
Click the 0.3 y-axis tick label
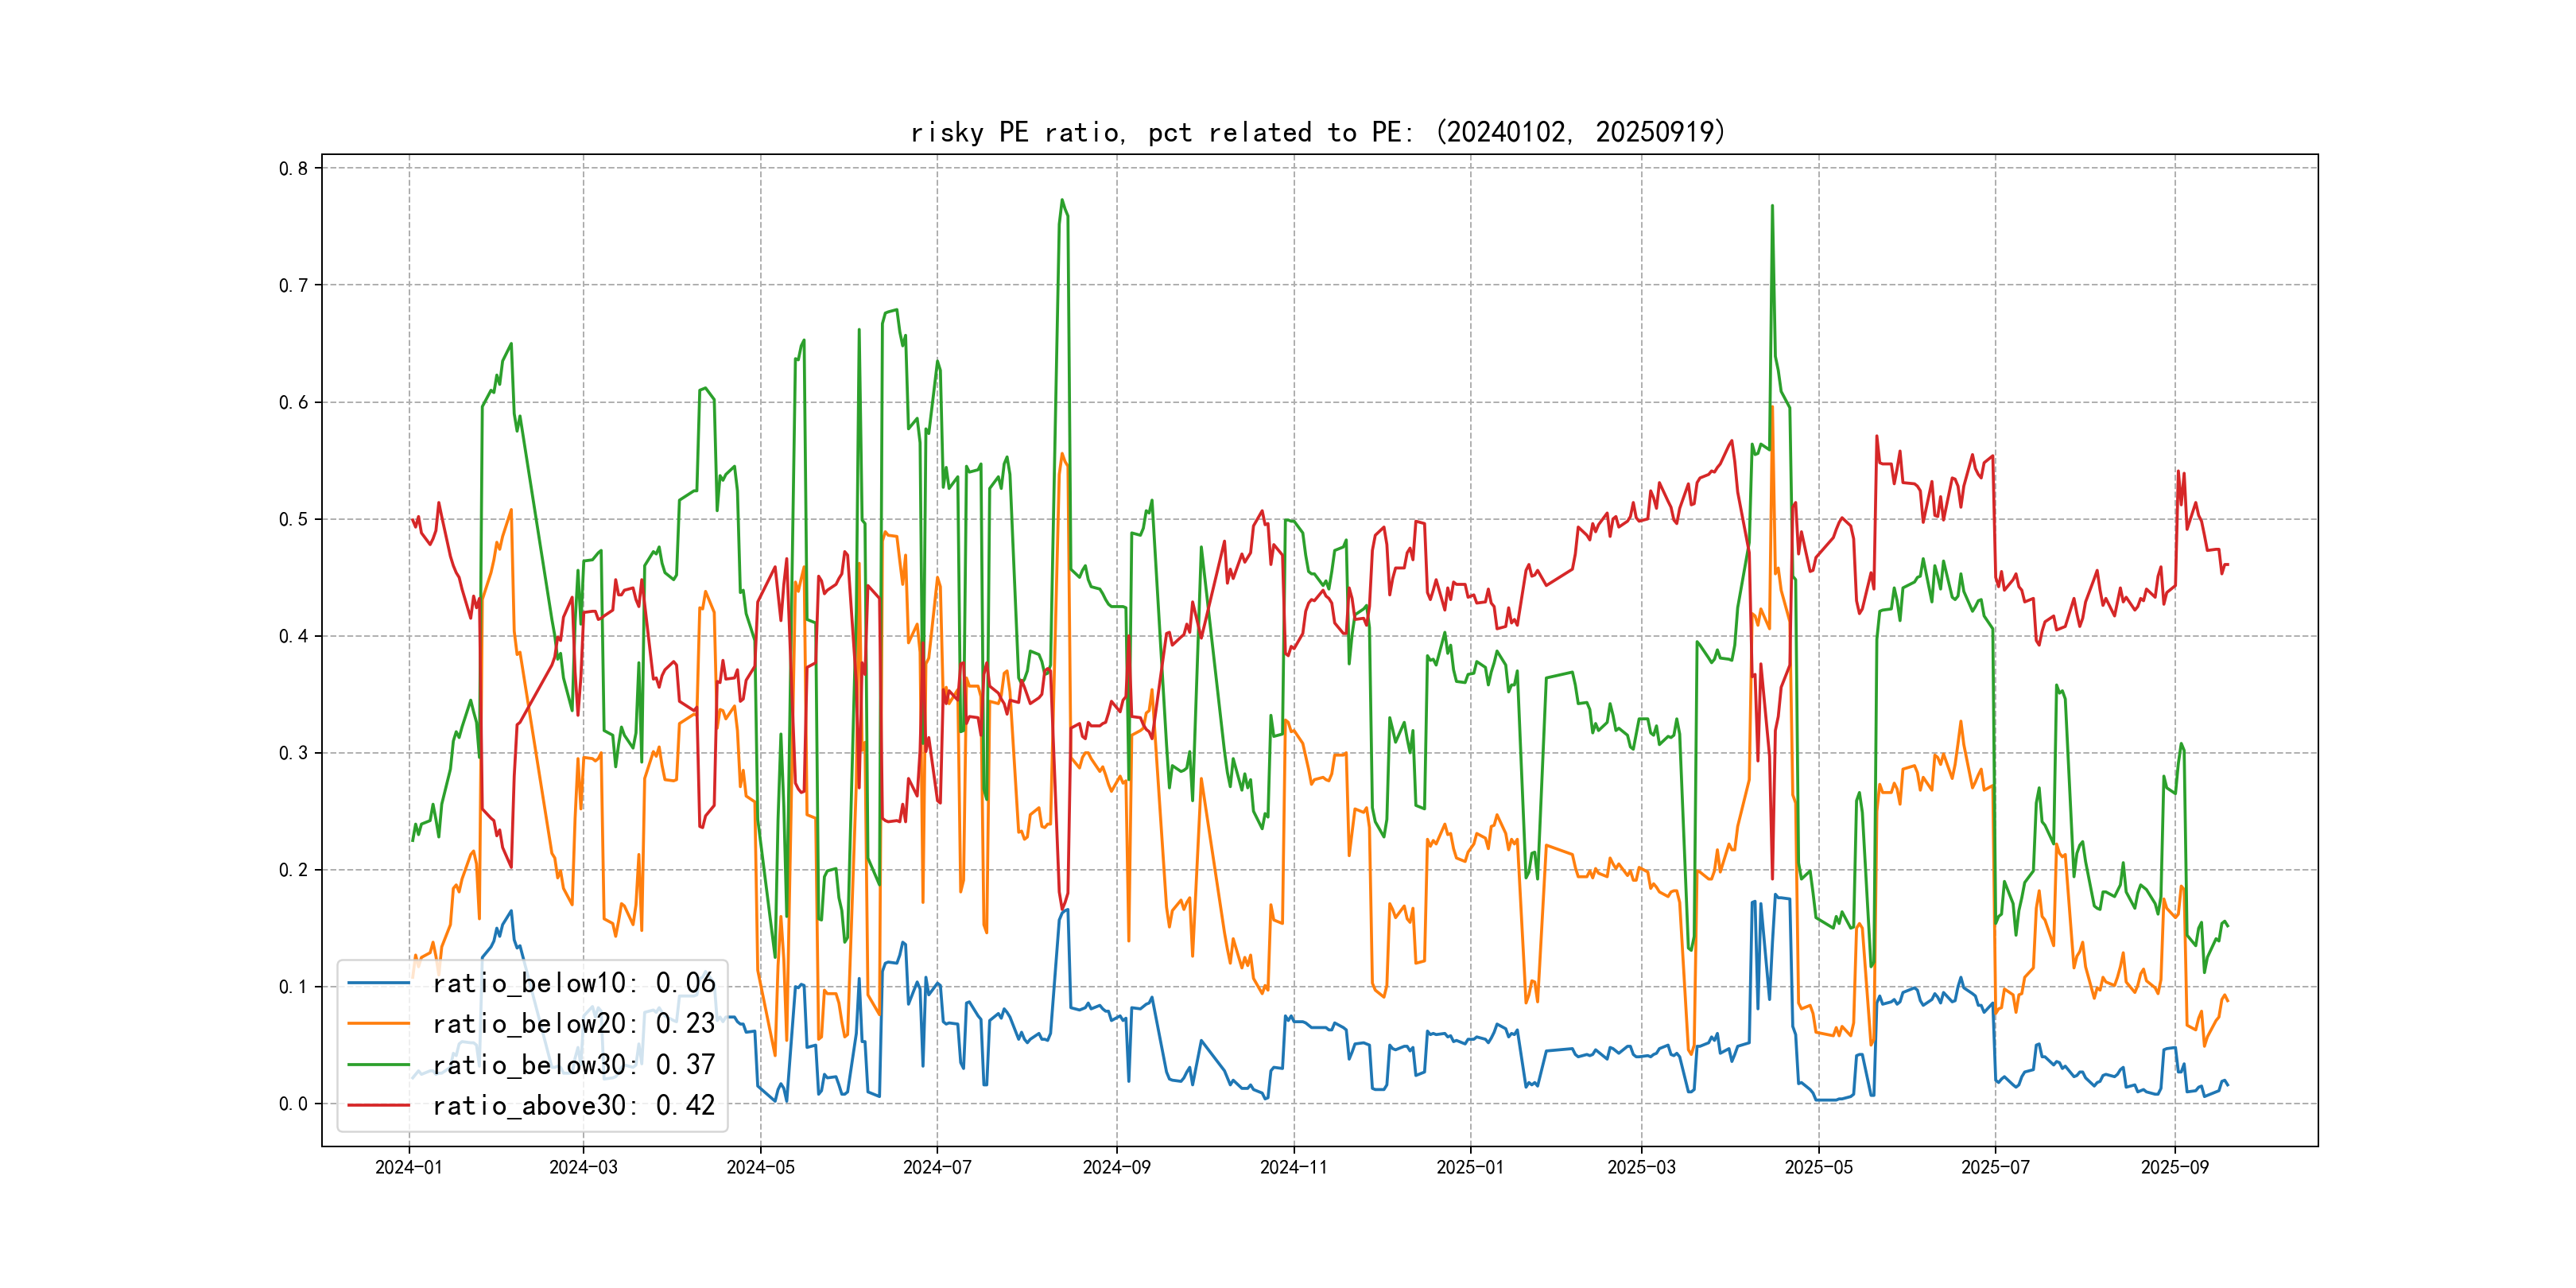(x=293, y=753)
